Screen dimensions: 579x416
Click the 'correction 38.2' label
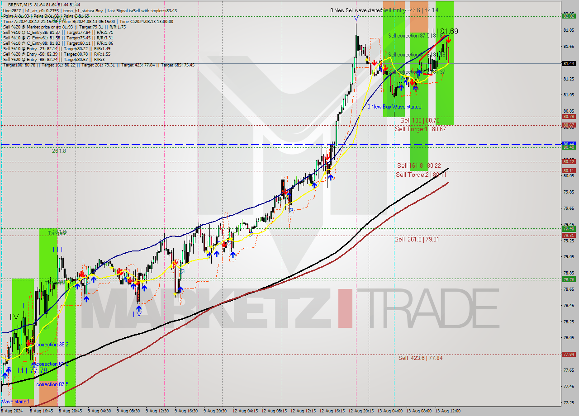coord(53,345)
